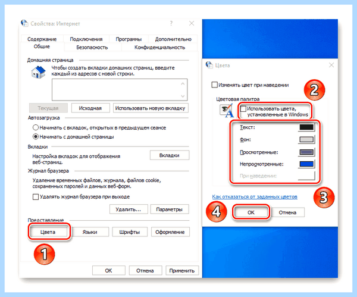
Task: Click the Удалить... button
Action: 129,209
